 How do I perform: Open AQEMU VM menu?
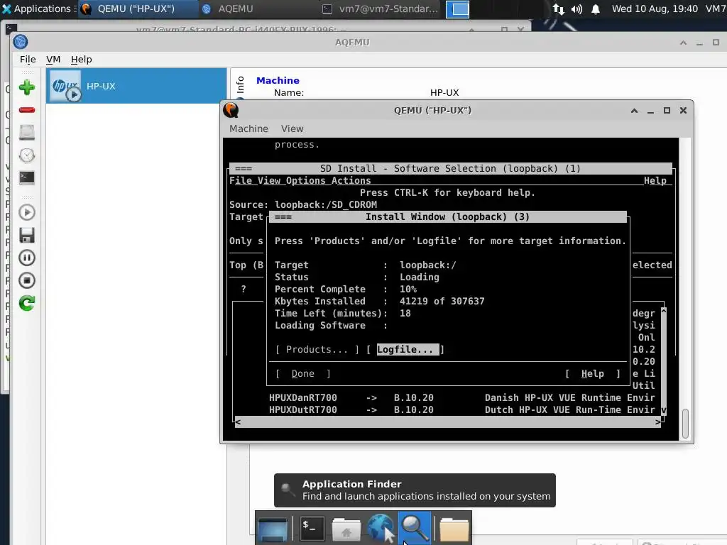pyautogui.click(x=53, y=60)
